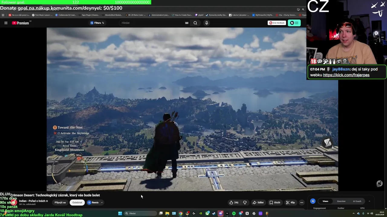Screen dimensions: 387x217
Task: Open File Explorer from the taskbar
Action: click(167, 213)
